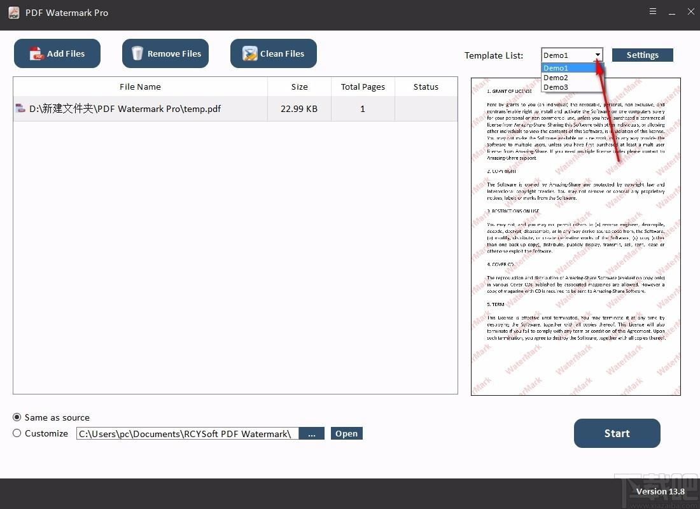Click the Start button

(617, 433)
